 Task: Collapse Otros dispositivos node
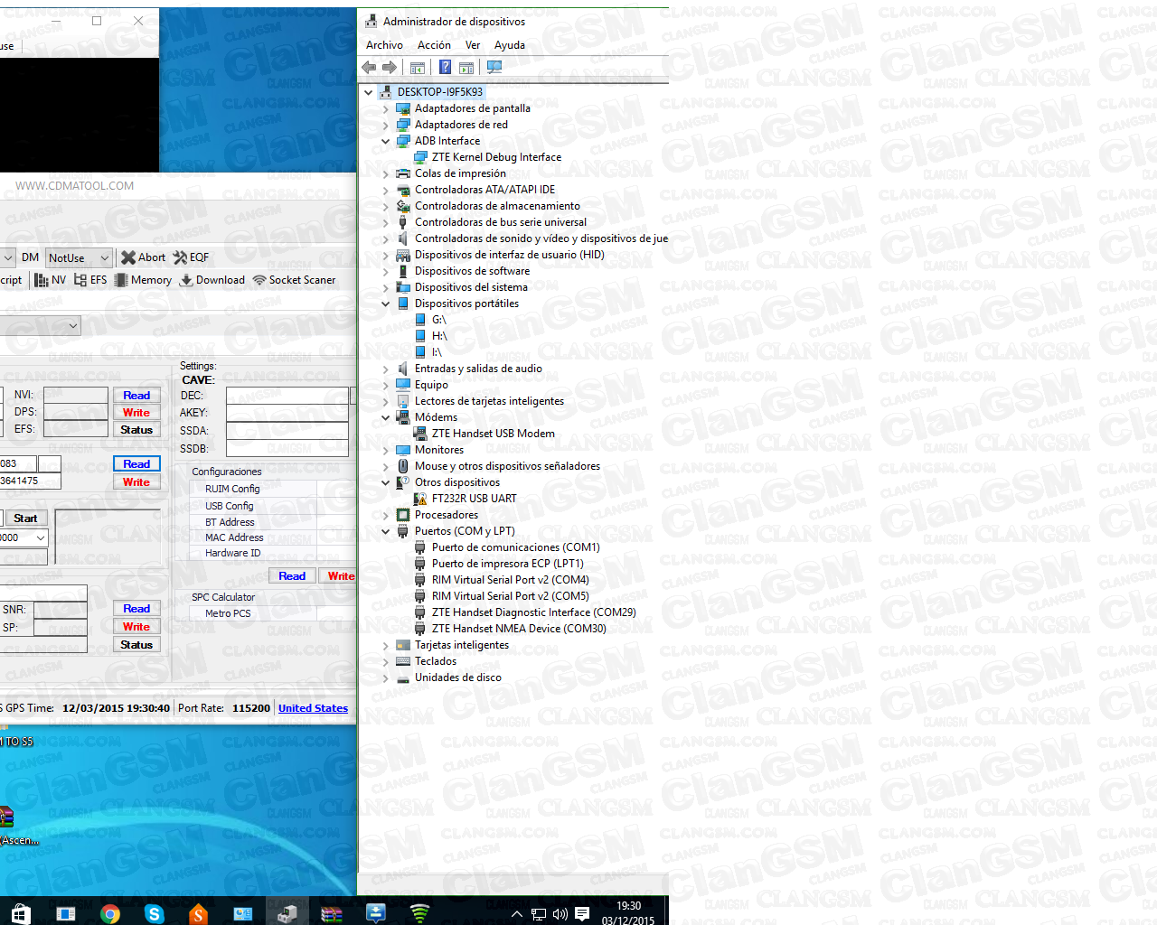coord(386,482)
